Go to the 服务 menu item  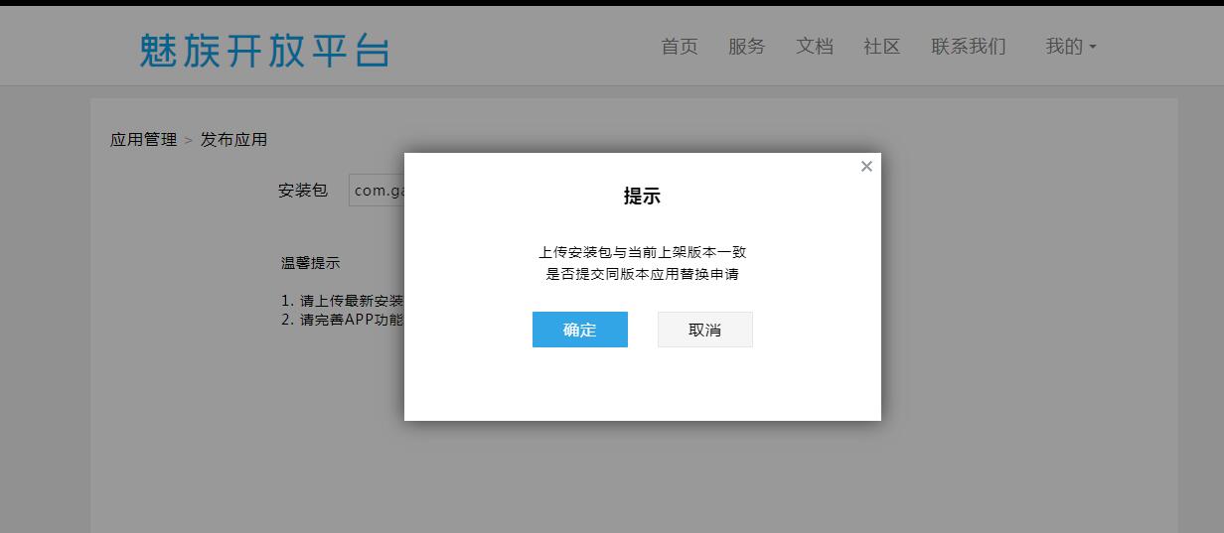click(747, 47)
